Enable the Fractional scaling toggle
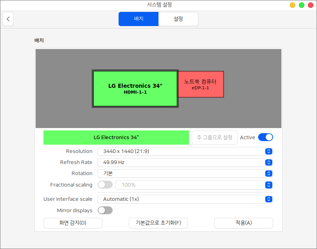Screen dimensions: 317x249 (x=105, y=185)
